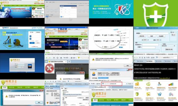
Task: Adjust the interval spinner arrows in click tool
Action: click(160, 40)
